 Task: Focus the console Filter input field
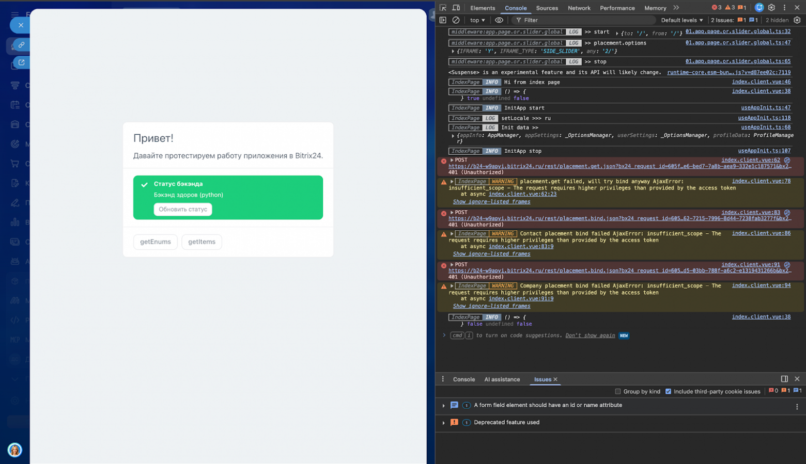(x=584, y=20)
